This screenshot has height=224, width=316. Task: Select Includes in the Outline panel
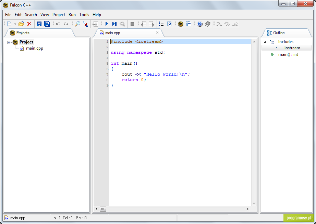pyautogui.click(x=285, y=42)
